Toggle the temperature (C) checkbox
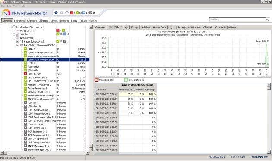 click(126, 80)
